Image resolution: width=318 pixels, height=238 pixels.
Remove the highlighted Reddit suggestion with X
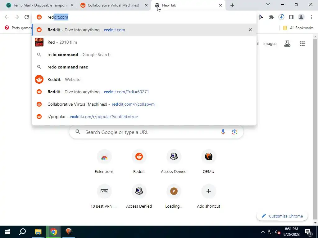click(x=250, y=30)
